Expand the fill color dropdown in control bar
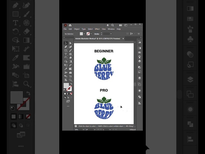Screen dimensions: 205x154 84,34
